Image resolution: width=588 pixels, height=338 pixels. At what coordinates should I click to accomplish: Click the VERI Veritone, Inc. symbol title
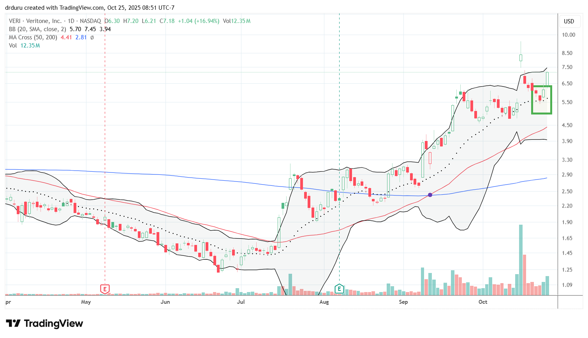point(35,21)
